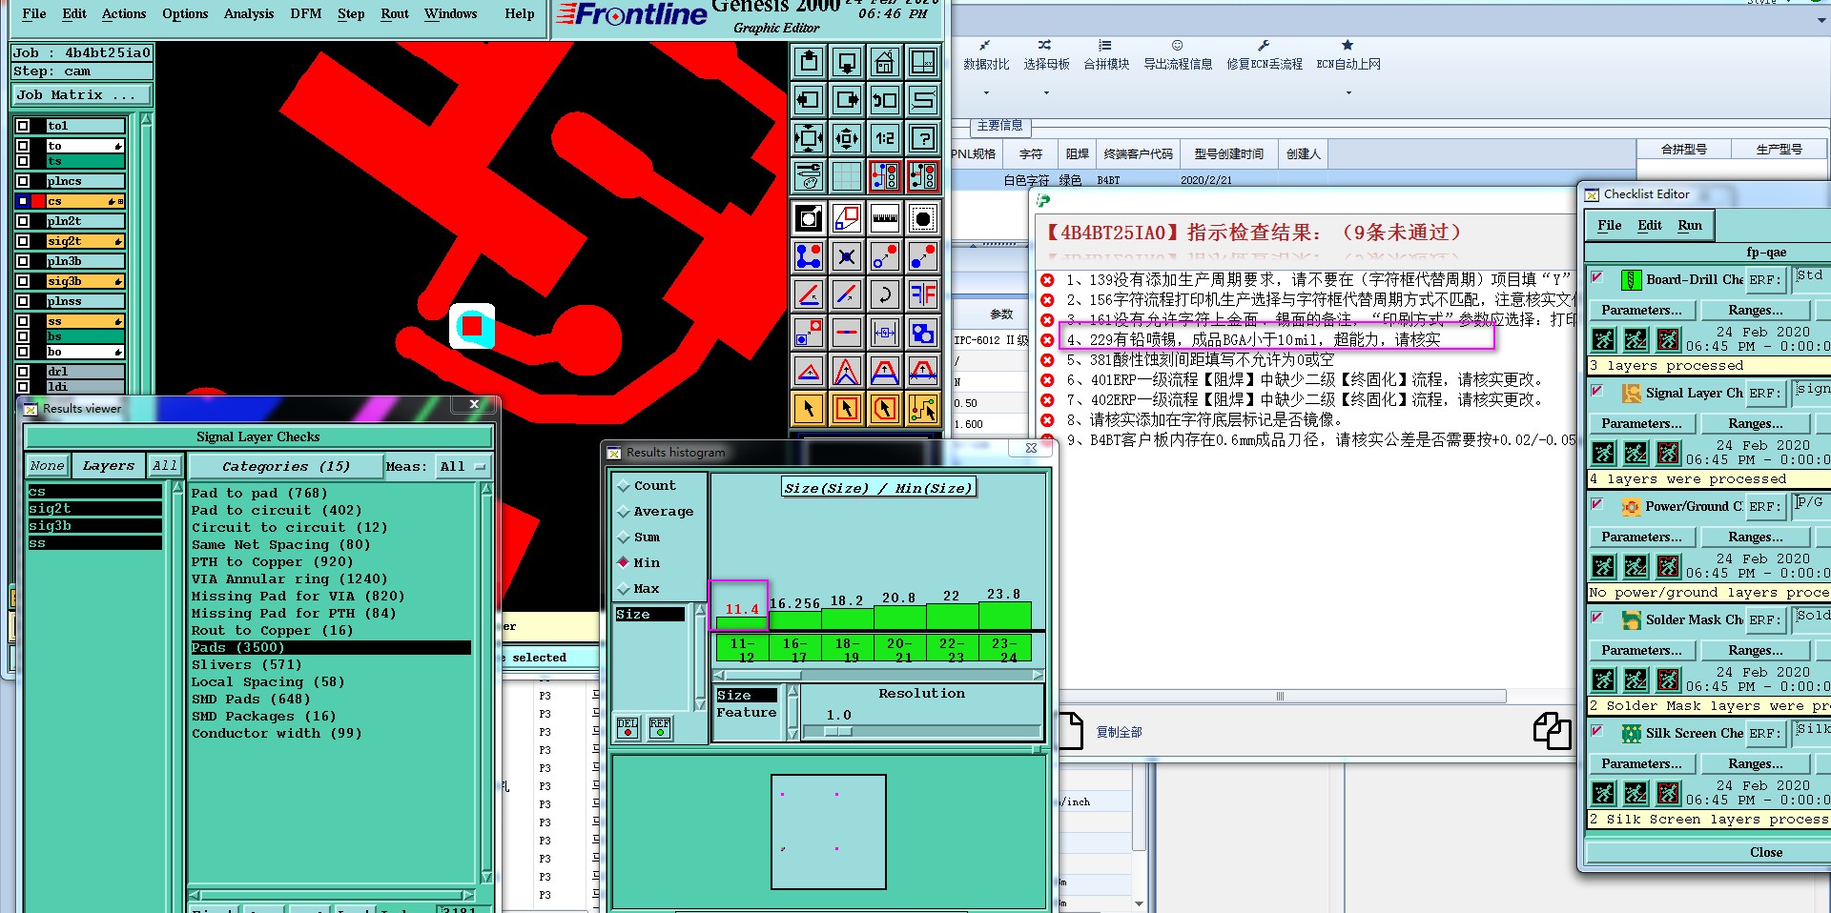Image resolution: width=1831 pixels, height=913 pixels.
Task: Click the pan right view icon
Action: (847, 100)
